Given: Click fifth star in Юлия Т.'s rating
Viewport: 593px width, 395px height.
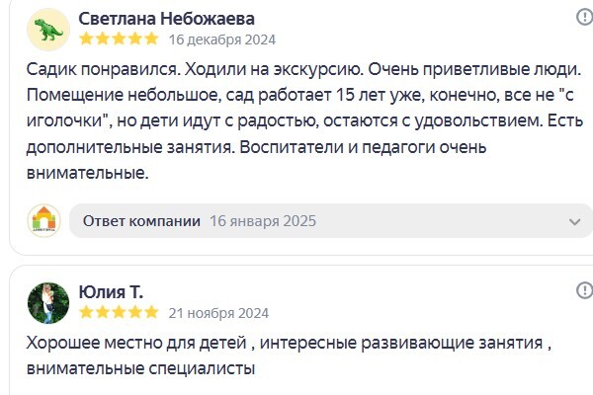Looking at the screenshot, I should click(151, 312).
